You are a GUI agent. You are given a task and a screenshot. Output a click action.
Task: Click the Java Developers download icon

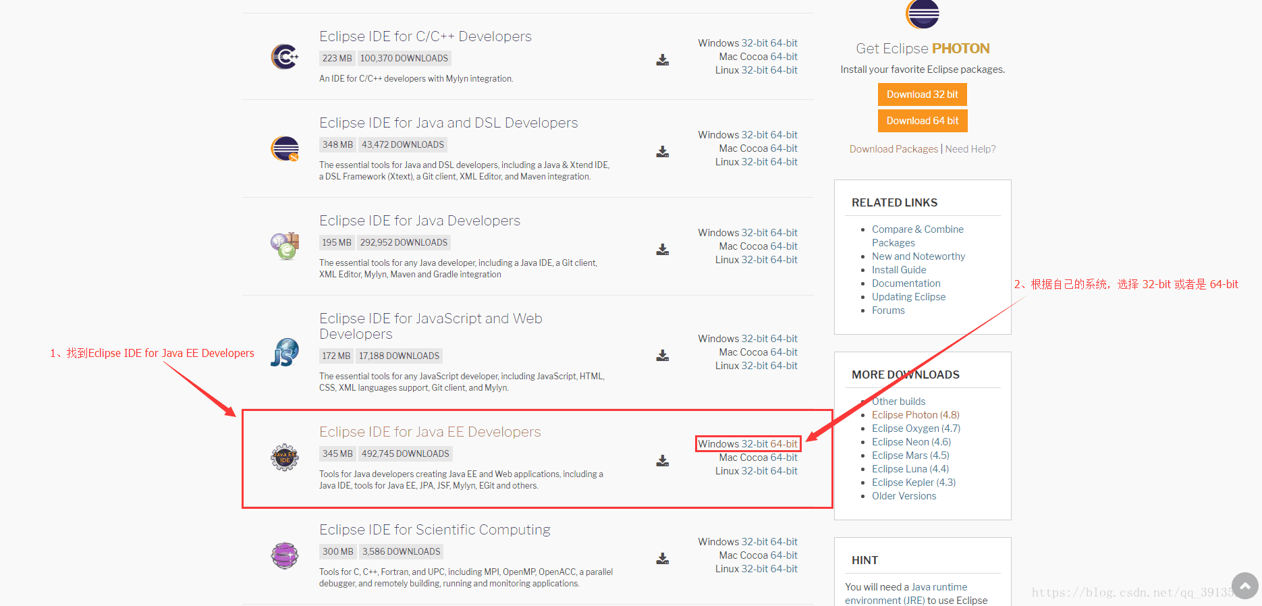click(x=663, y=250)
